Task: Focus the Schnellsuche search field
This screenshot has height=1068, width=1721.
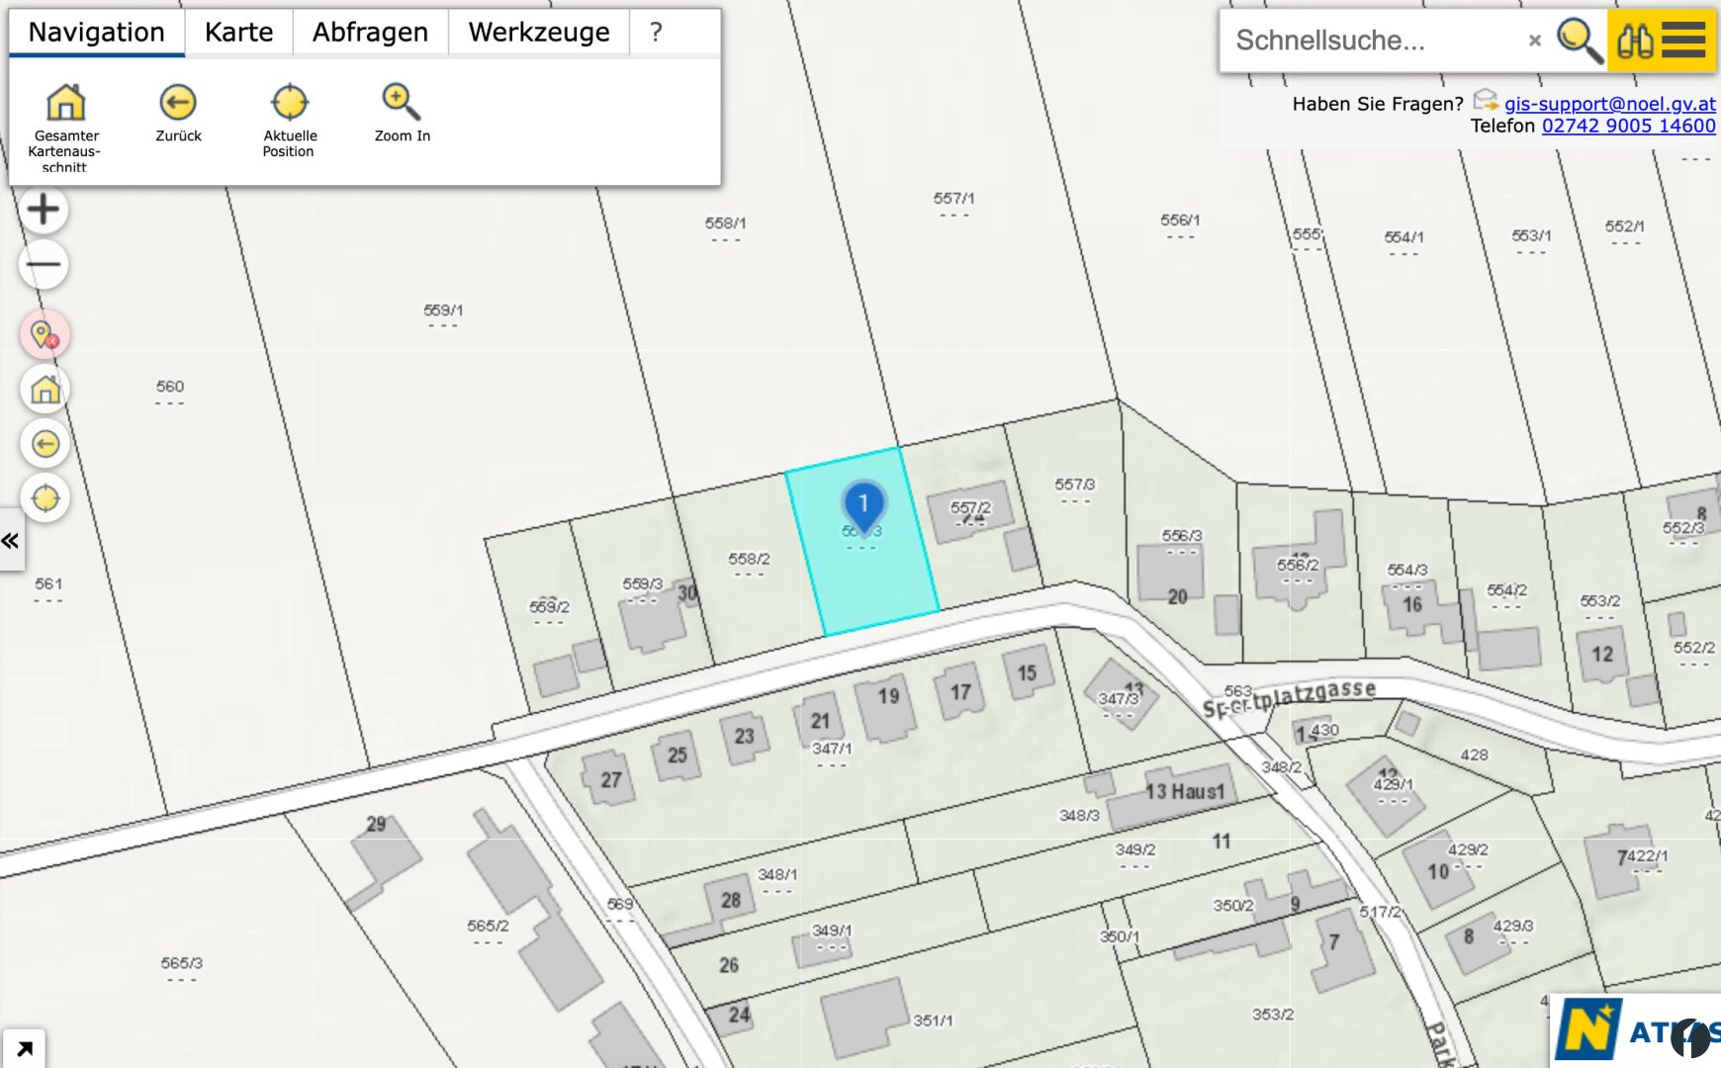Action: (1375, 41)
